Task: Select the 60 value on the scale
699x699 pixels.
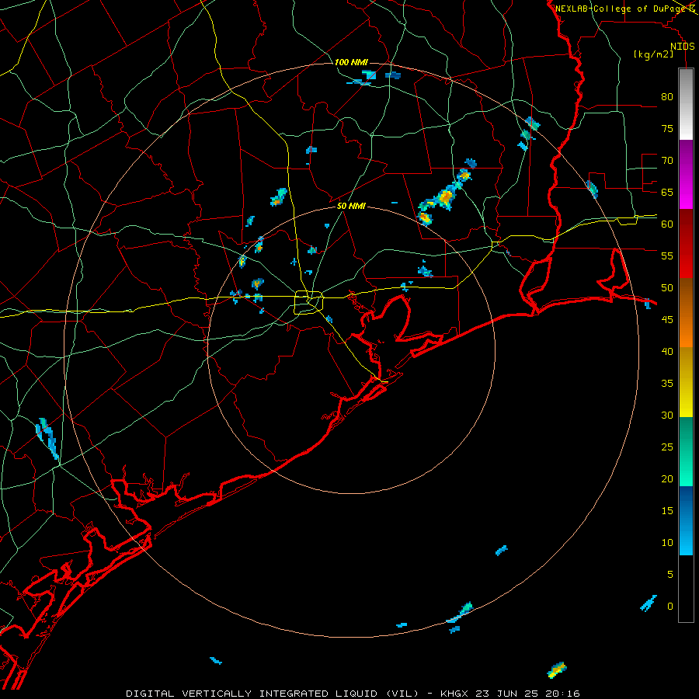Action: [667, 224]
